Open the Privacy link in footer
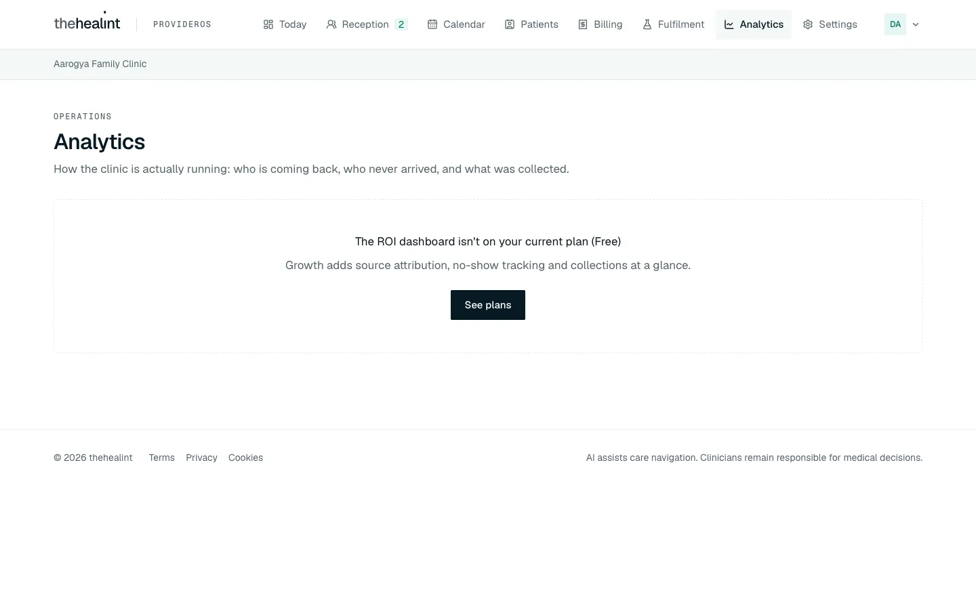The image size is (976, 610). coord(201,457)
